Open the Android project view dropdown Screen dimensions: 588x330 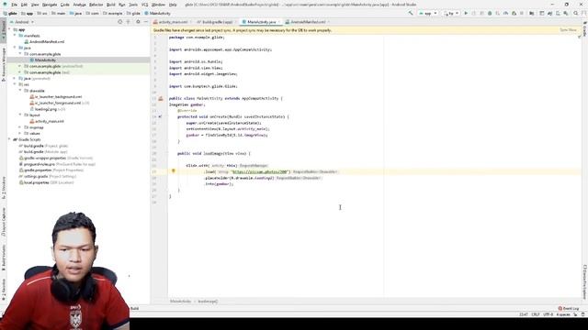coord(22,22)
